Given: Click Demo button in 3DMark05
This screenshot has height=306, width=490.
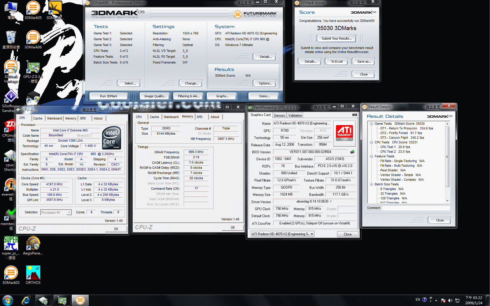Looking at the screenshot, I should point(265,96).
